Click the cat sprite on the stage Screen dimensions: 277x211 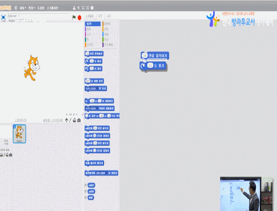click(x=32, y=68)
